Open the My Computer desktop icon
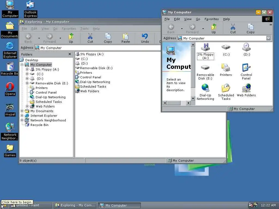Viewport: 279px width, 209px height. click(10, 9)
